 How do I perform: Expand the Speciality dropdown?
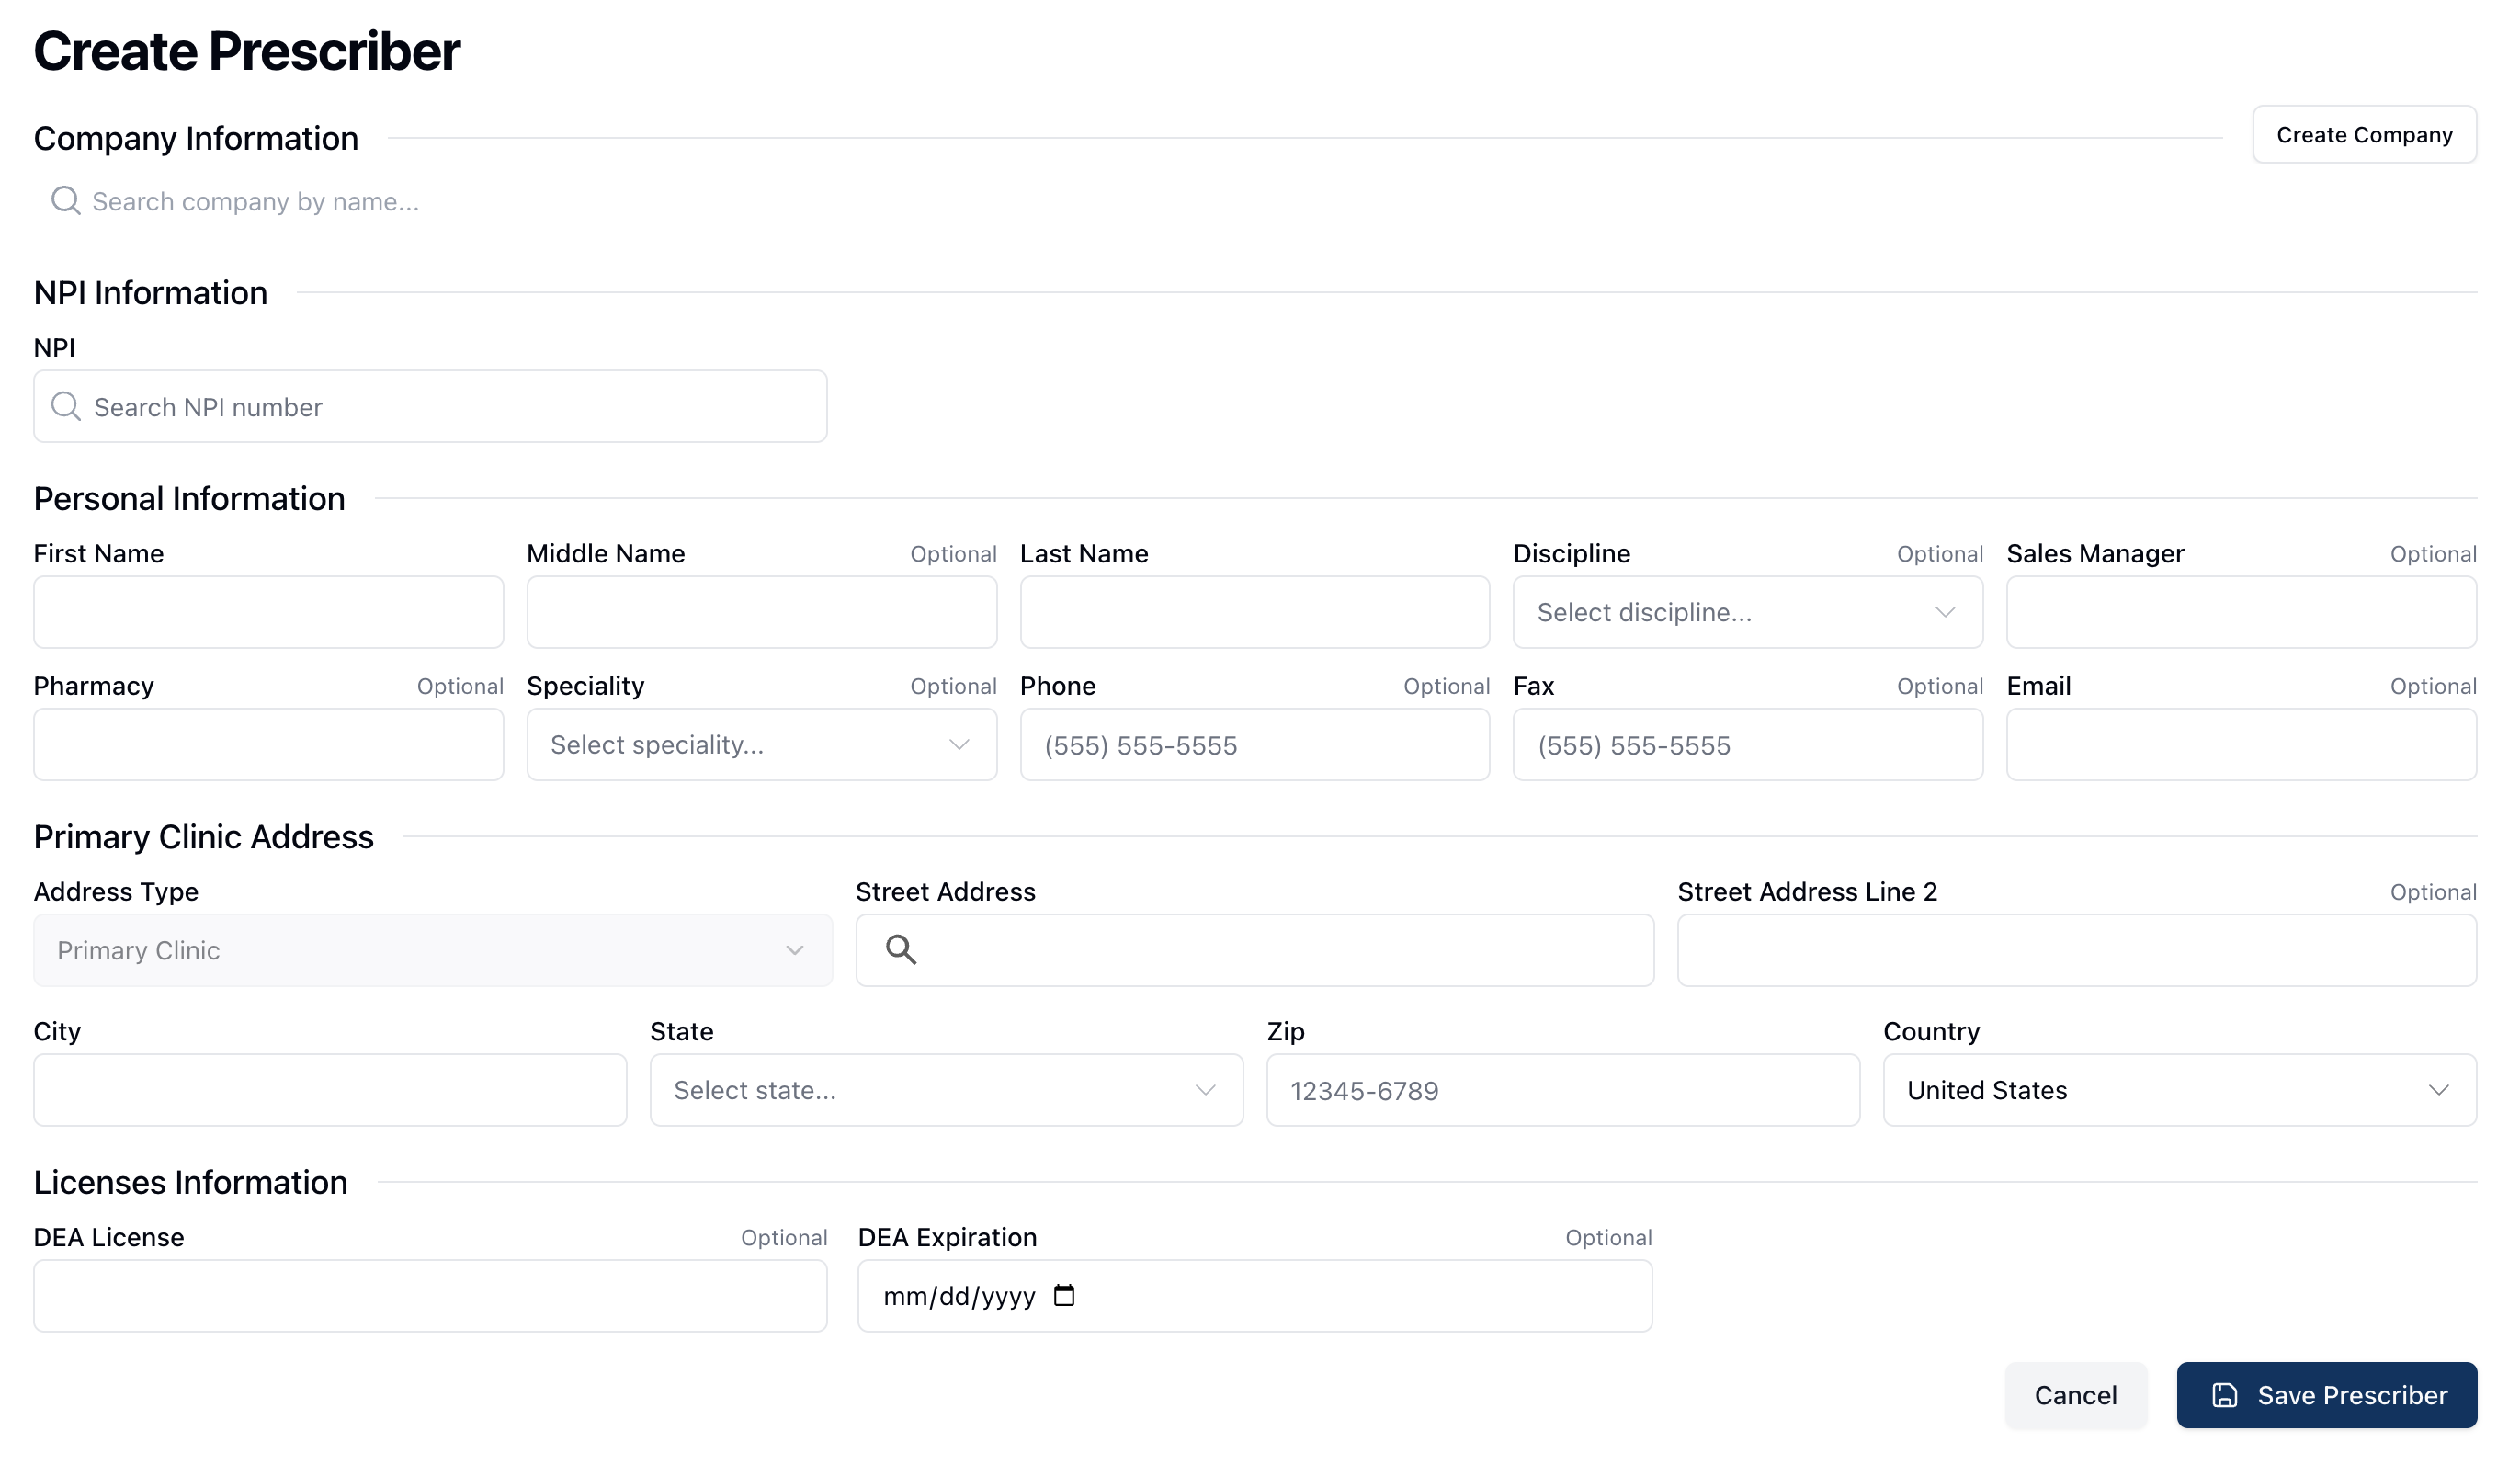pyautogui.click(x=761, y=745)
